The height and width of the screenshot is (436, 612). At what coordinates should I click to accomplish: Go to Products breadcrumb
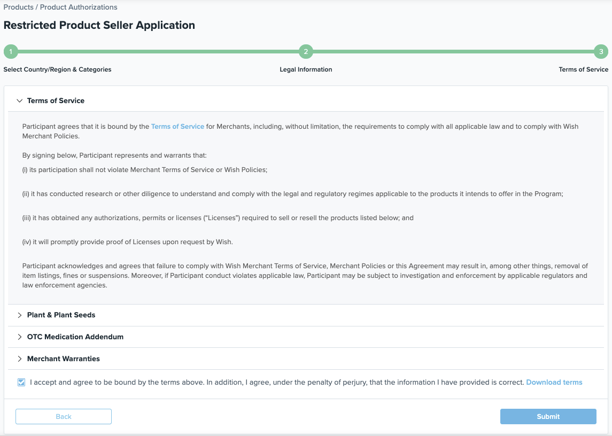(x=19, y=7)
